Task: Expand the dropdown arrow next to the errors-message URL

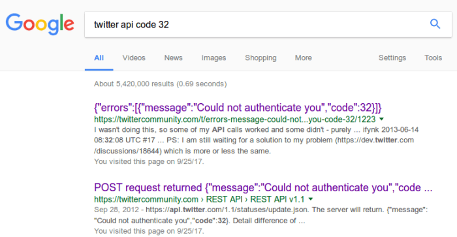Action: [x=381, y=119]
